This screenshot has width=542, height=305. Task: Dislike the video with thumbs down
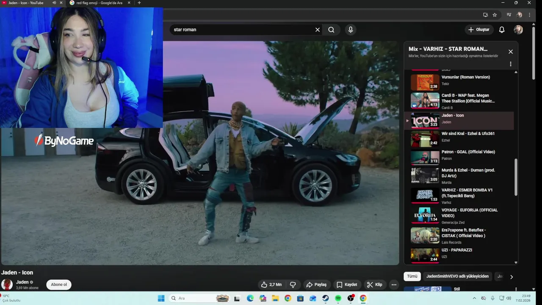click(293, 285)
